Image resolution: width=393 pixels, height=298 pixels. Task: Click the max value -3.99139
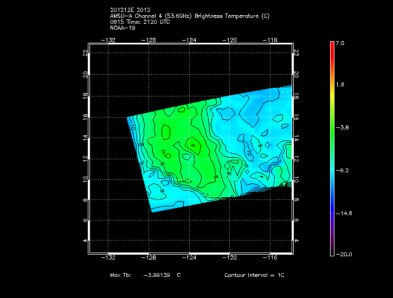157,275
